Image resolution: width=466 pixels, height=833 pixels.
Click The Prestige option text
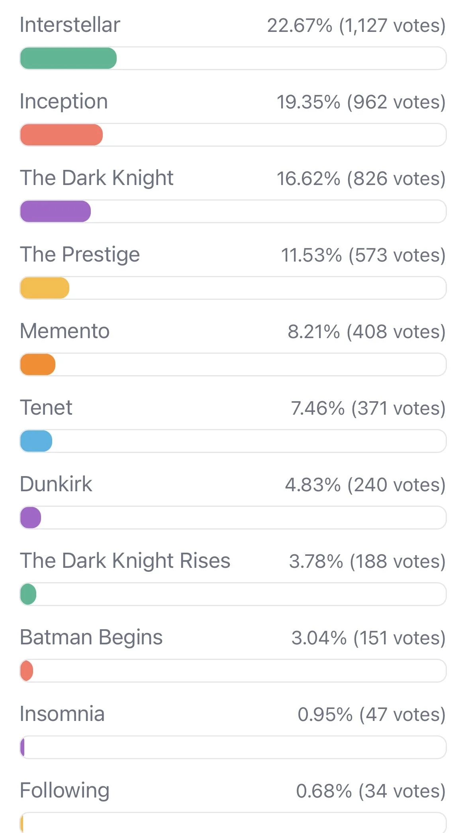tap(80, 254)
